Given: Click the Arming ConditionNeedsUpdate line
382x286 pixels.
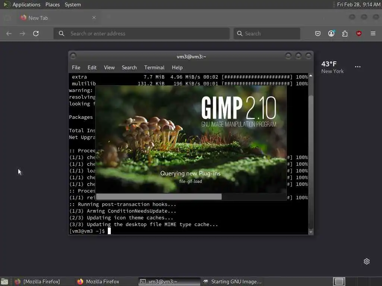Looking at the screenshot, I should click(x=122, y=211).
